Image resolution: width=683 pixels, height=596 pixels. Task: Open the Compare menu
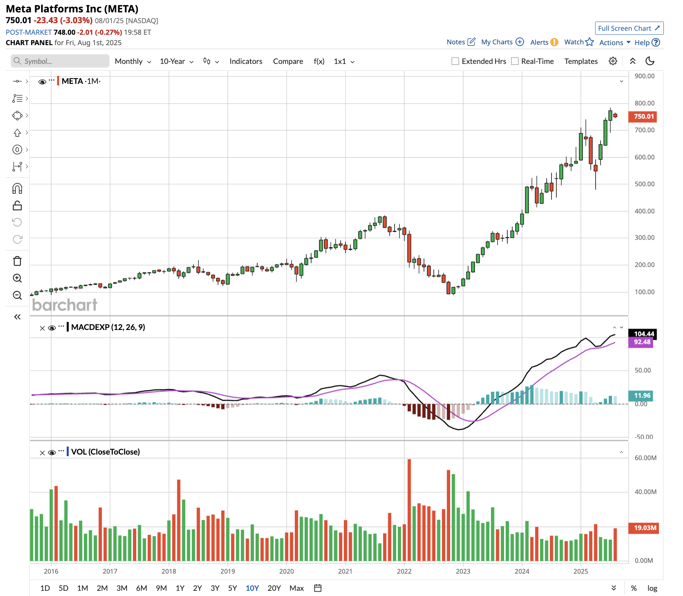coord(288,61)
